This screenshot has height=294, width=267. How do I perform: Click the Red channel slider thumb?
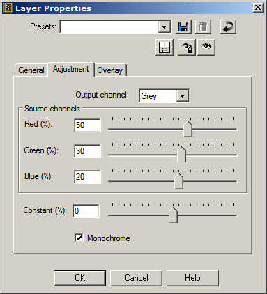pyautogui.click(x=188, y=128)
